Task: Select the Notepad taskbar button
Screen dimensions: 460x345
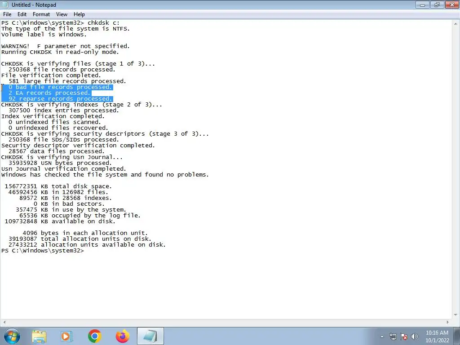Action: (150, 336)
